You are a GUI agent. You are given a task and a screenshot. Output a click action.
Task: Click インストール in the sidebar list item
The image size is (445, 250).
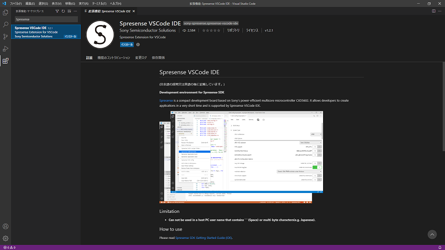[x=70, y=36]
